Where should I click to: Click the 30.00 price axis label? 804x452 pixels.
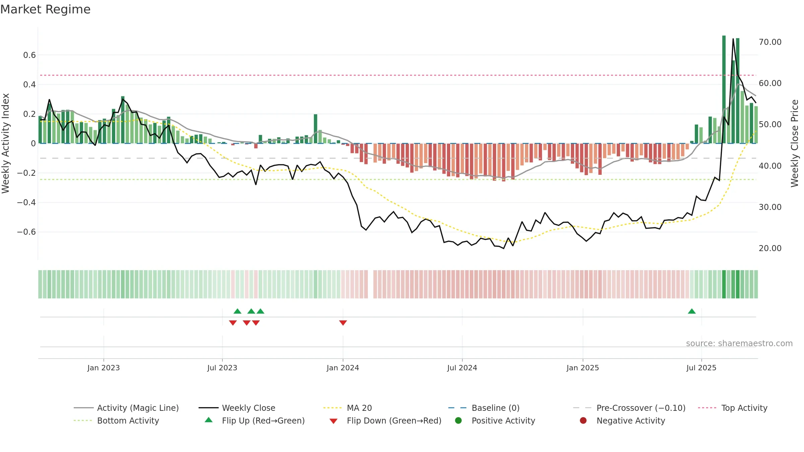point(770,207)
